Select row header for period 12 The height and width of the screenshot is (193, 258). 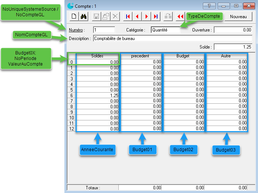click(x=72, y=129)
